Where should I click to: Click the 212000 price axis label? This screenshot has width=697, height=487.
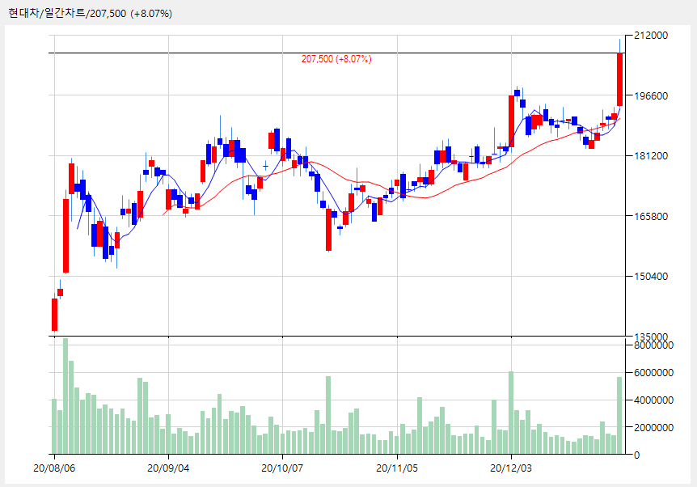click(x=651, y=35)
